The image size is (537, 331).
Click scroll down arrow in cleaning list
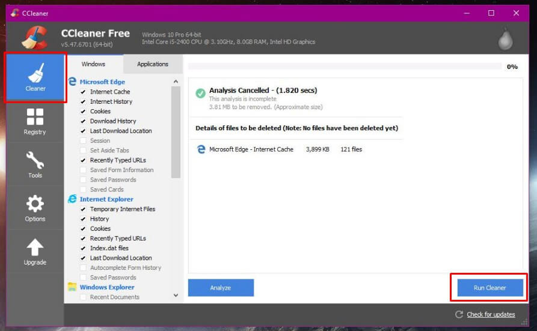point(176,296)
